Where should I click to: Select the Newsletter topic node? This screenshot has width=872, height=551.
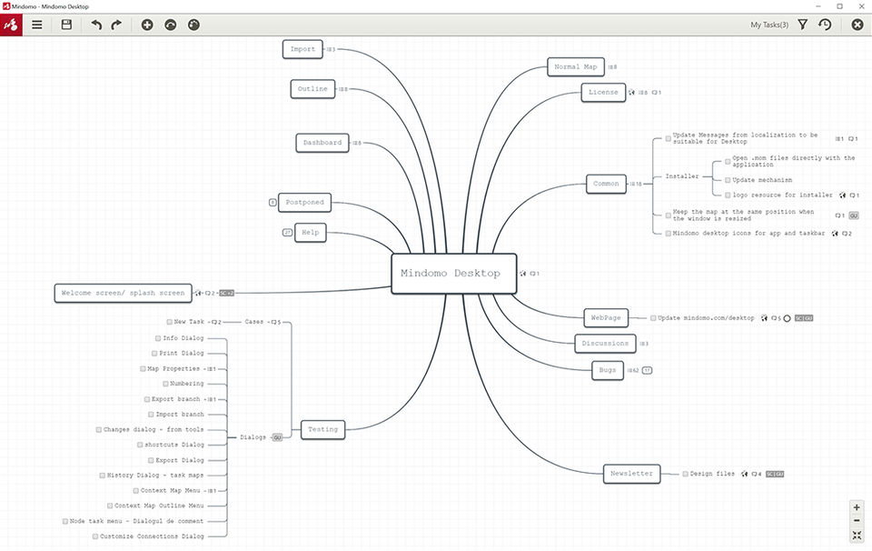(632, 474)
